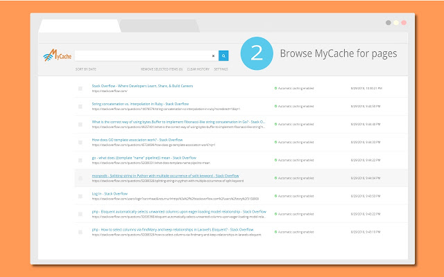The image size is (444, 277).
Task: Click Automatic caching enabled on findMany row
Action: [296, 232]
